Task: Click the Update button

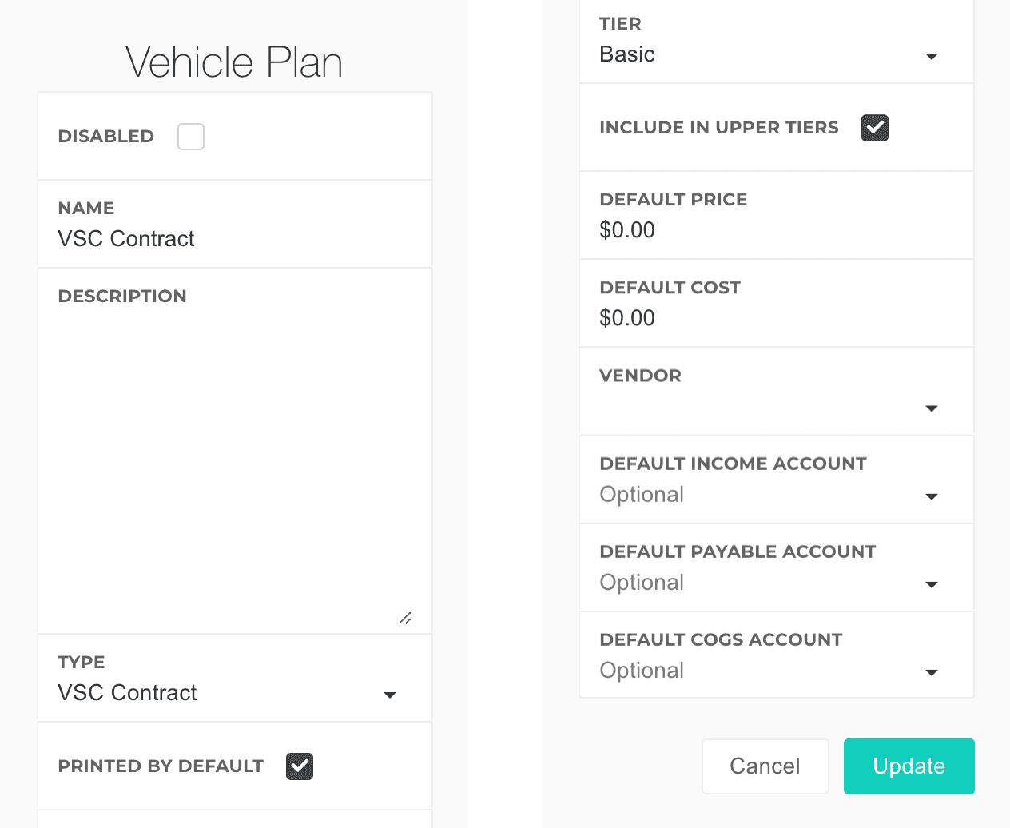Action: (x=909, y=766)
